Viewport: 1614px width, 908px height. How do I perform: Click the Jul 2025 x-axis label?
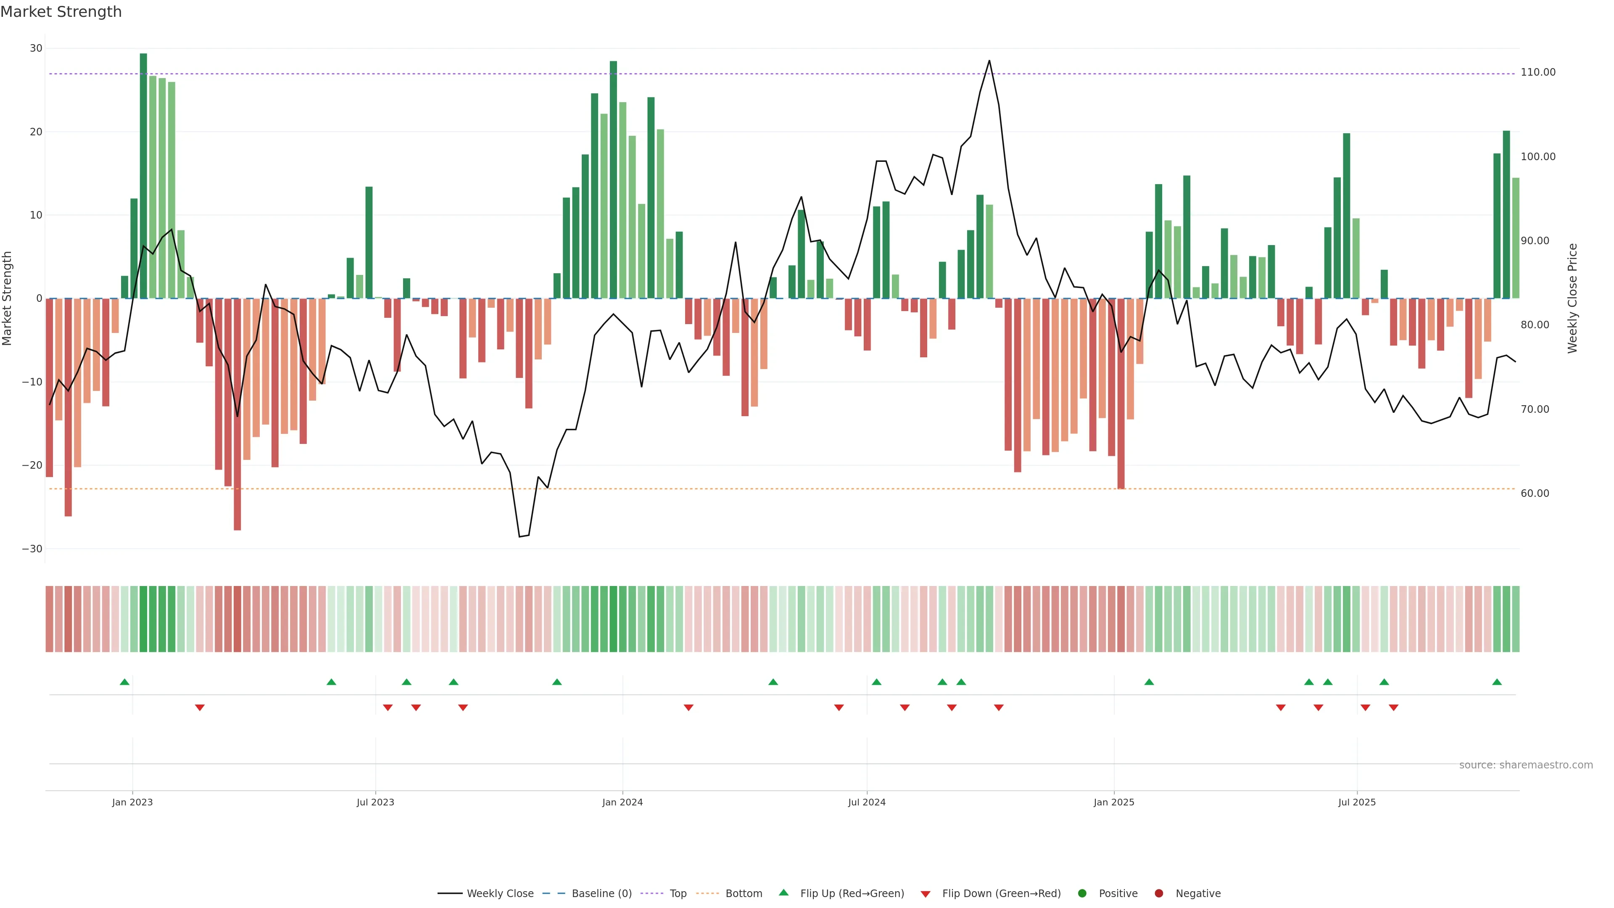pos(1356,802)
